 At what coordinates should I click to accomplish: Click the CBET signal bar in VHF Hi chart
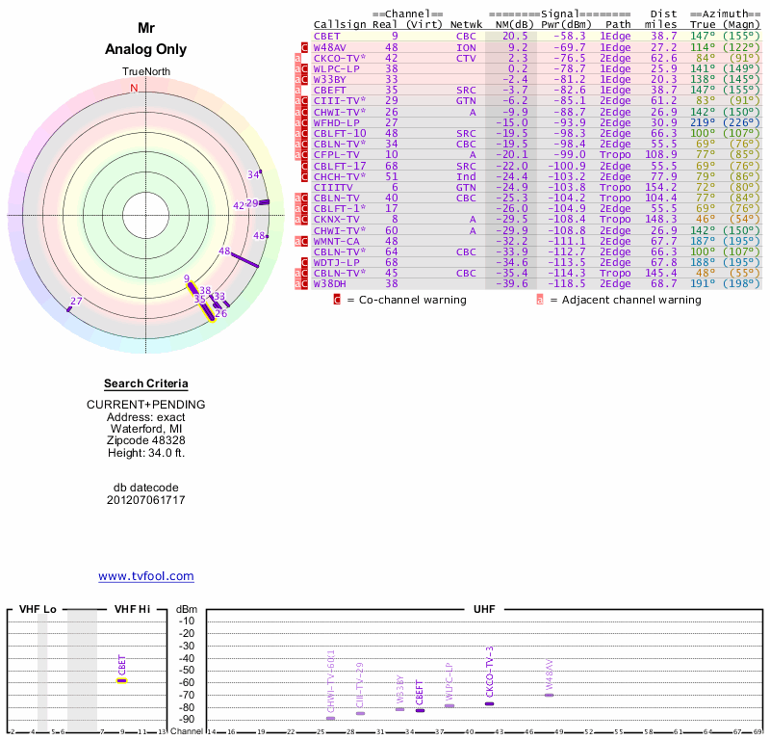point(122,680)
